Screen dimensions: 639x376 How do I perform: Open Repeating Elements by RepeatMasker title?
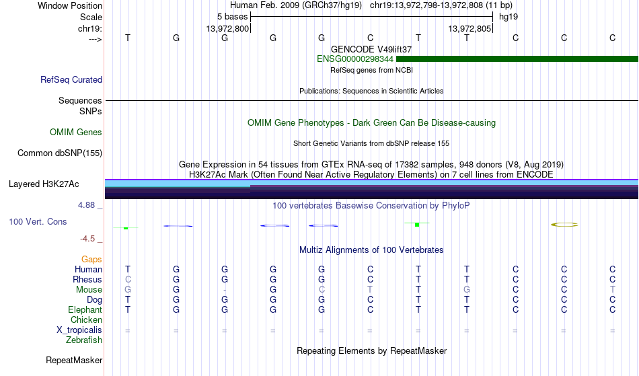click(371, 350)
